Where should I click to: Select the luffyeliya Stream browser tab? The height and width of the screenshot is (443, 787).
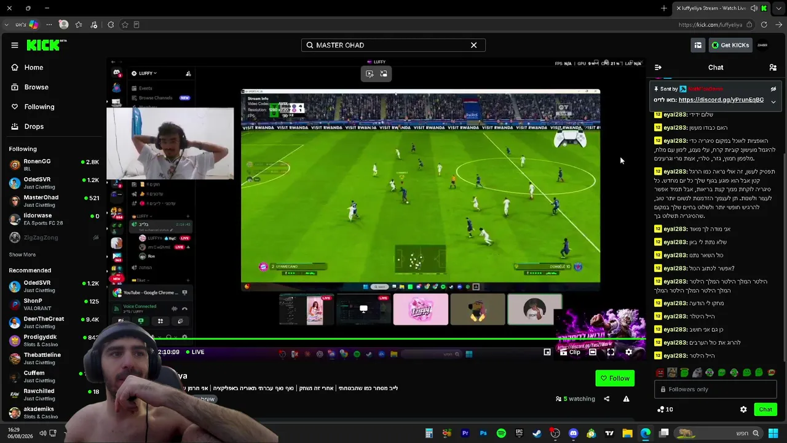pos(721,8)
